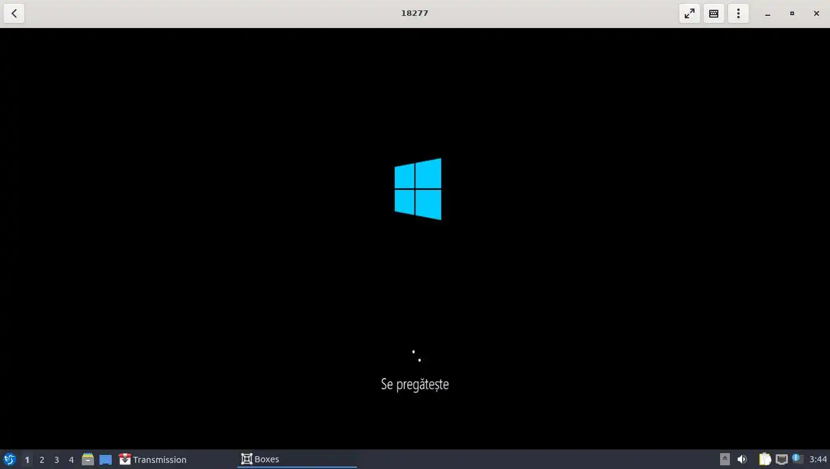Switch to workspace 2
This screenshot has width=830, height=469.
coord(41,459)
